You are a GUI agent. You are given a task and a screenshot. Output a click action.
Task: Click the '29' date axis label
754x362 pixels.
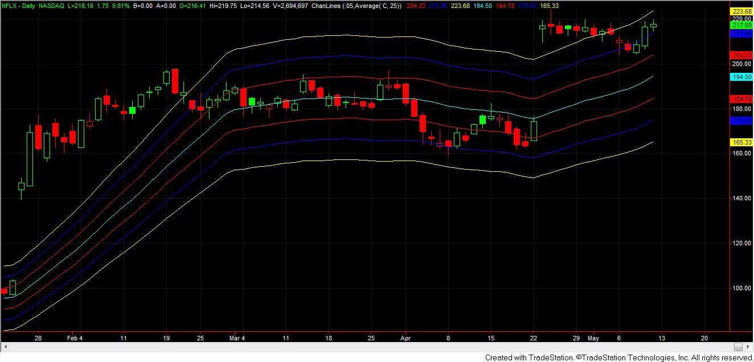pyautogui.click(x=576, y=338)
